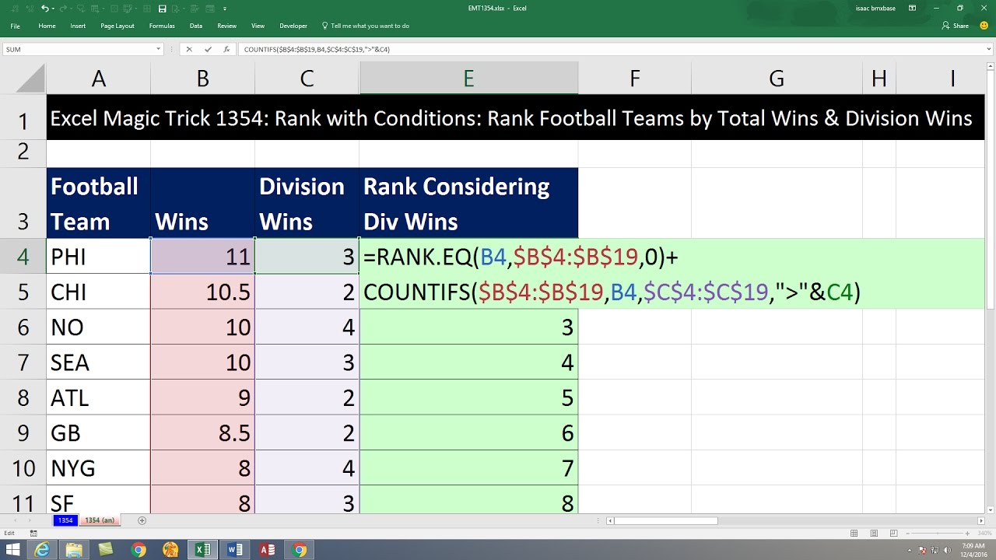Click horizontal scrollbar left arrow
996x560 pixels.
coord(611,520)
